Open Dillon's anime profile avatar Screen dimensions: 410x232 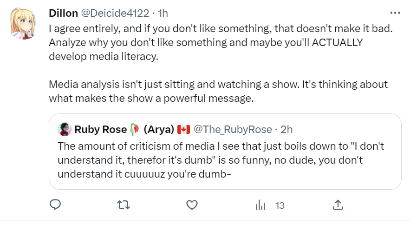[x=24, y=24]
